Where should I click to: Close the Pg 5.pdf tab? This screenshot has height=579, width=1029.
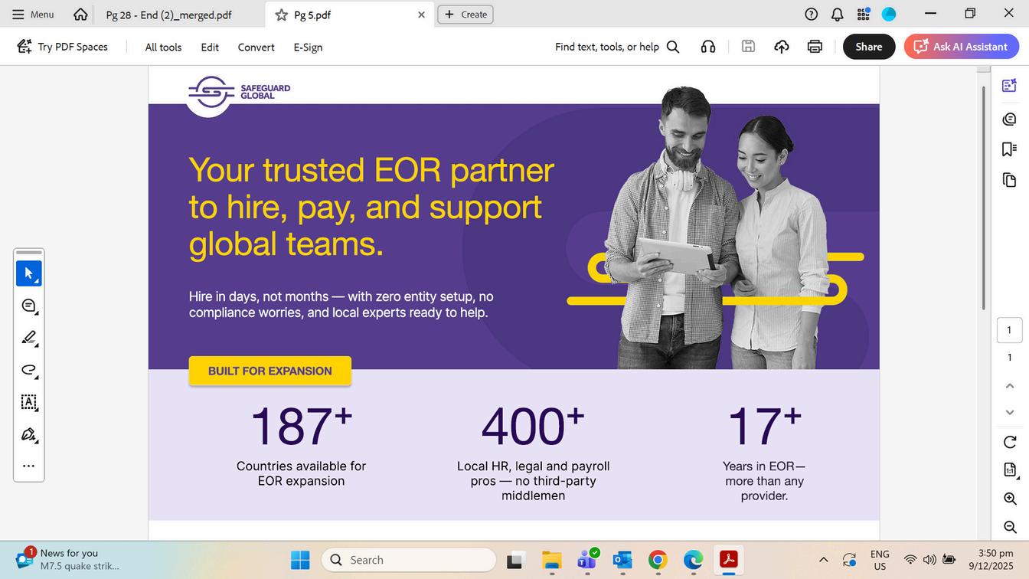(x=421, y=15)
